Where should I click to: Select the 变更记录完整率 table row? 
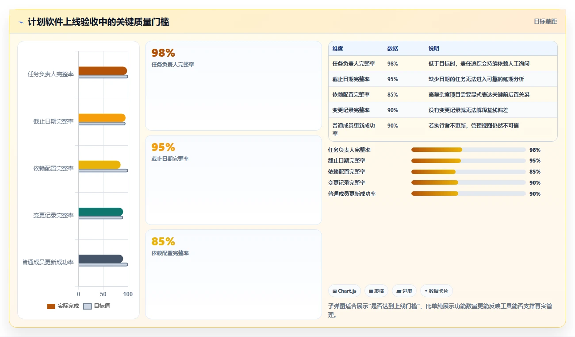tap(443, 110)
